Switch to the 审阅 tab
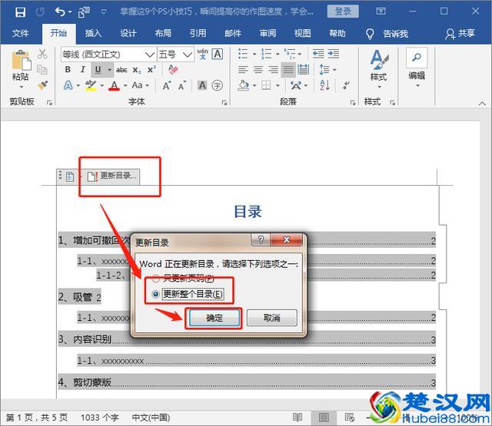Viewport: 492px width, 426px height. (x=268, y=33)
